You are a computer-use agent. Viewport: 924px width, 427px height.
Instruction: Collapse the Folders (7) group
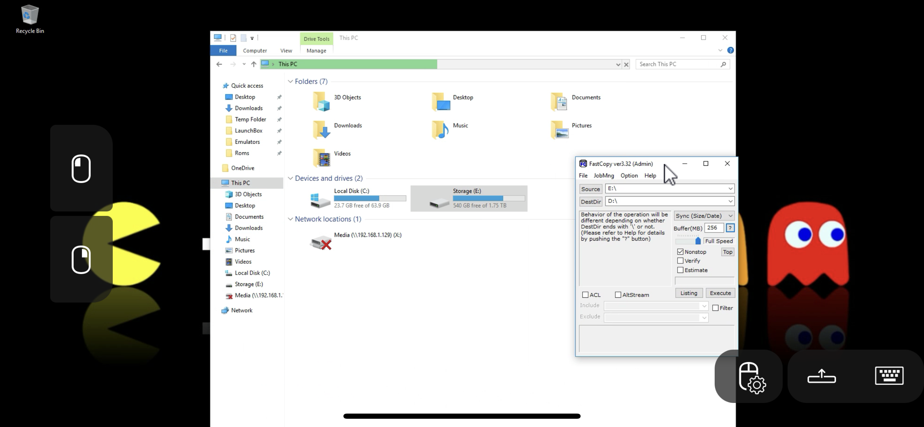(x=290, y=81)
